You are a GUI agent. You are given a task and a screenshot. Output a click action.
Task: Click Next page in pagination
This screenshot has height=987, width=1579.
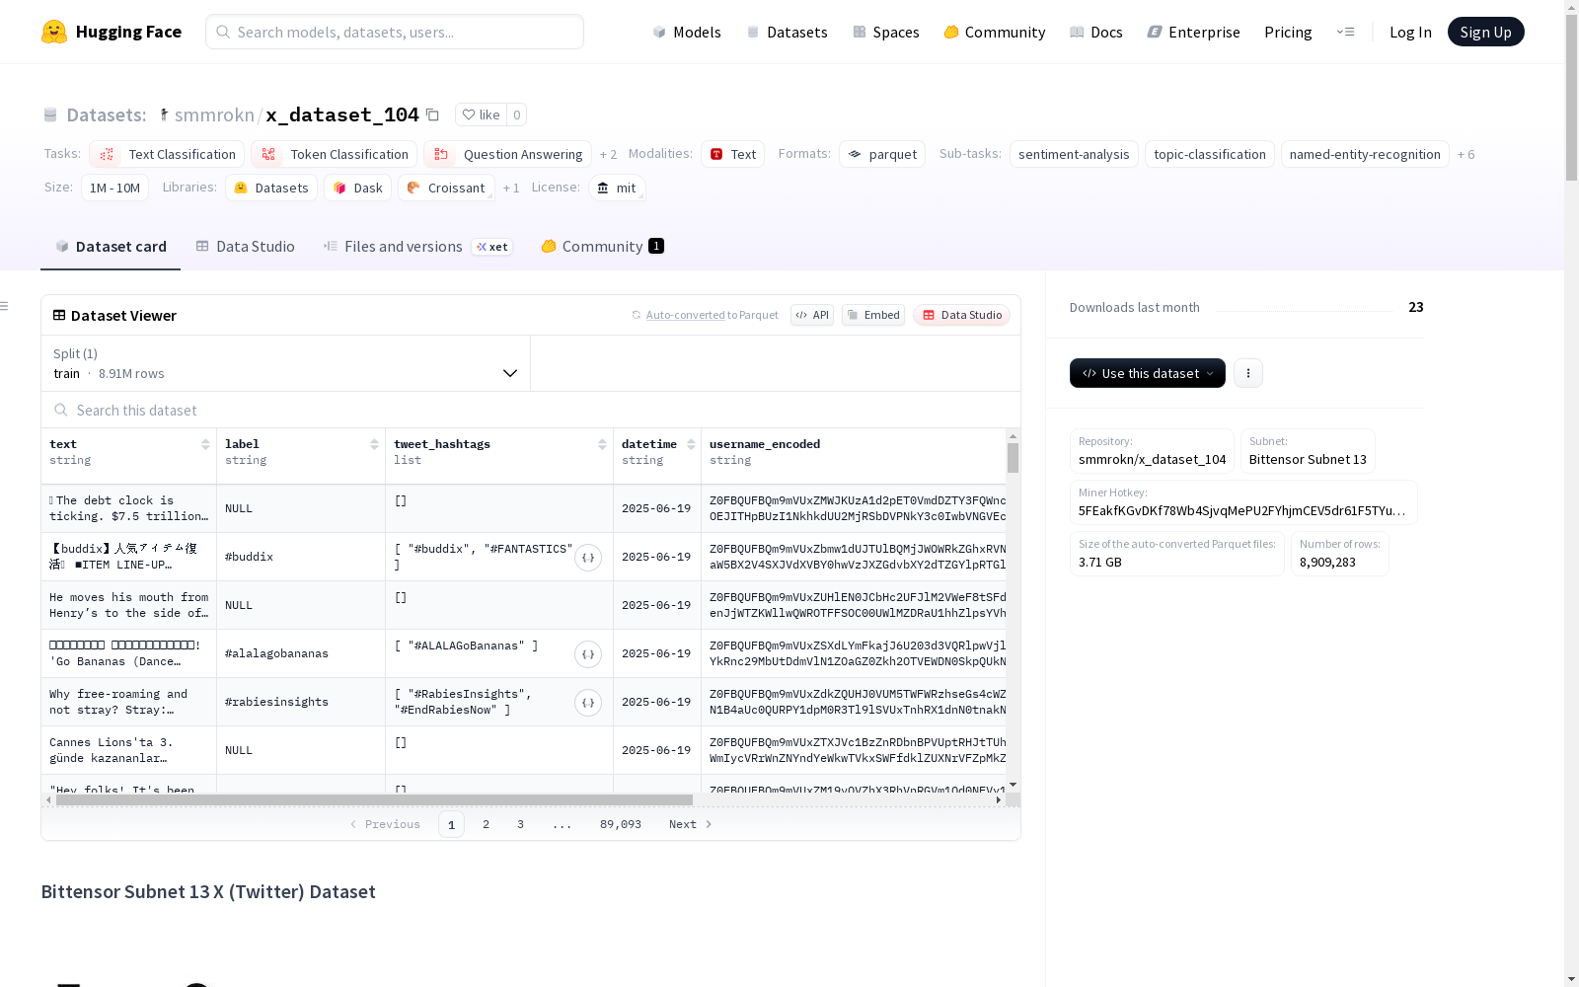coord(691,824)
